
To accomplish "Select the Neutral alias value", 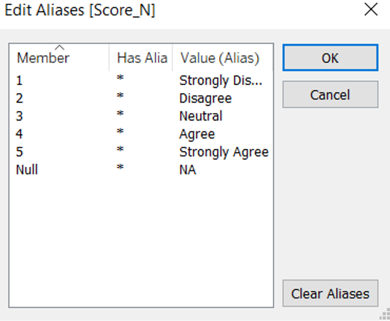I will click(x=201, y=116).
